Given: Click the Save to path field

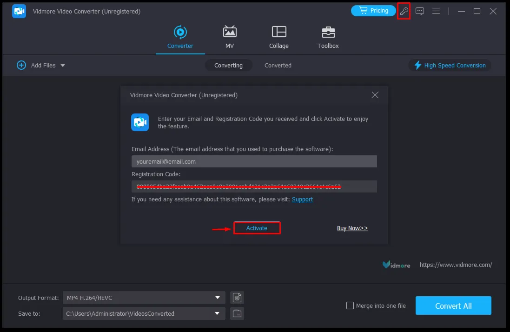Looking at the screenshot, I should 136,313.
